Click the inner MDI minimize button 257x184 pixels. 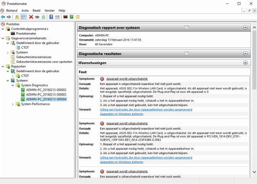244,11
